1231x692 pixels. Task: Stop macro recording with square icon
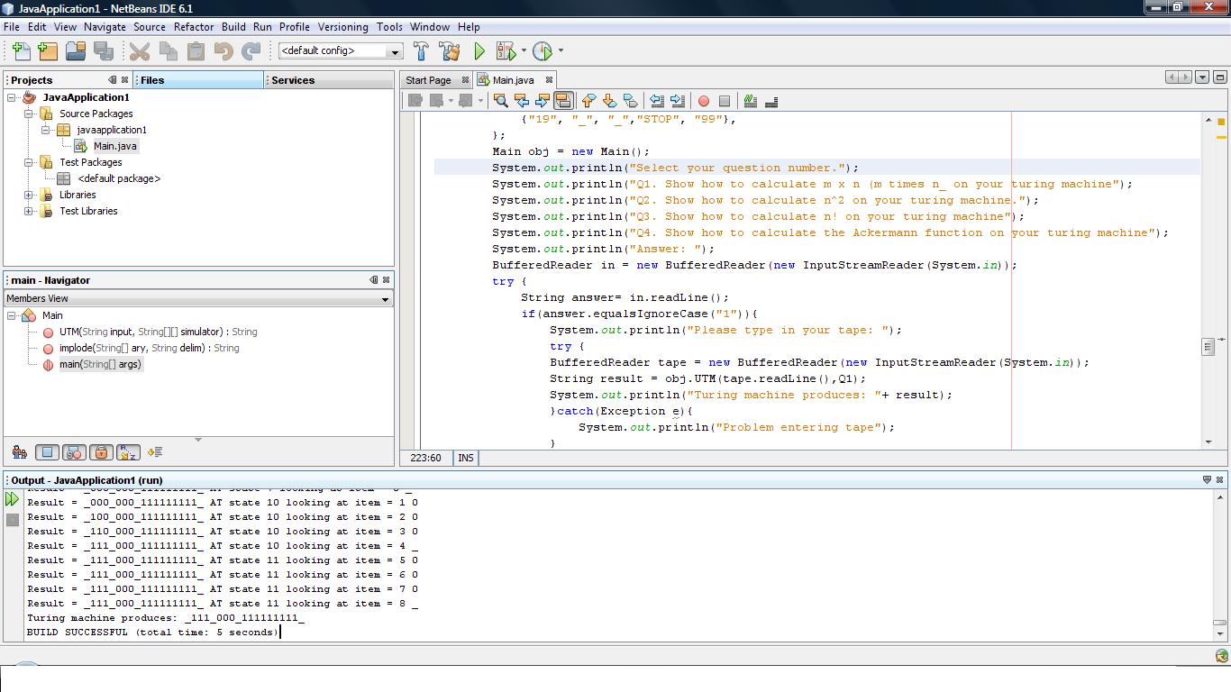(724, 101)
